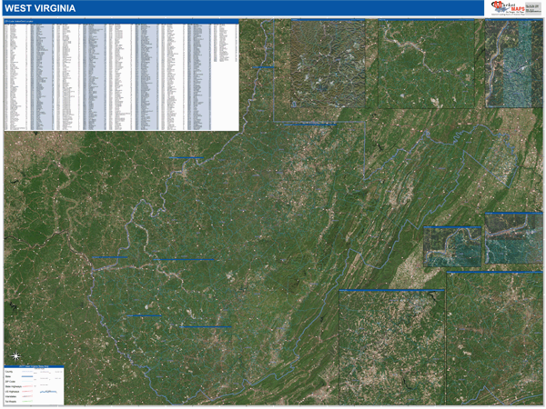Select the State Highways legend entry

point(14,386)
